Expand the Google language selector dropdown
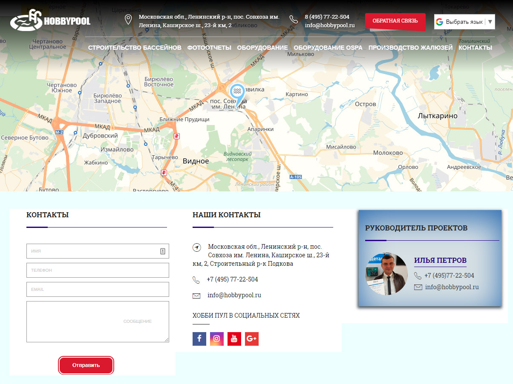Image resolution: width=513 pixels, height=384 pixels. click(x=490, y=22)
